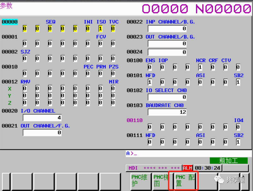Toggle the INI bit in parameter 00000
The image size is (253, 191).
(88, 29)
